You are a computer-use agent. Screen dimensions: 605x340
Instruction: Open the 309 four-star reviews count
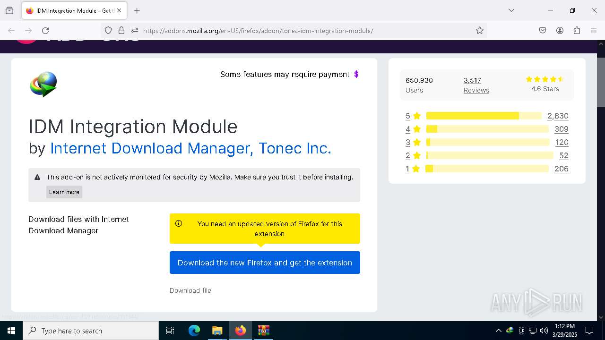click(x=562, y=129)
